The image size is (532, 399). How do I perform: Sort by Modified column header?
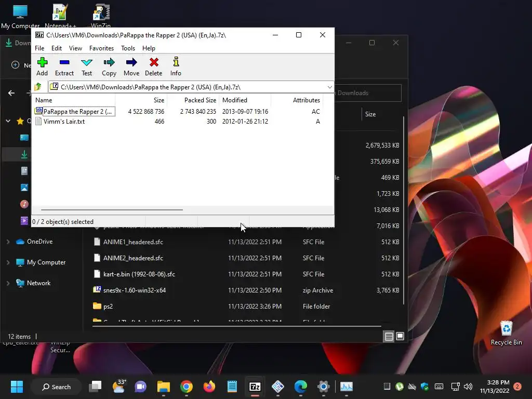245,100
